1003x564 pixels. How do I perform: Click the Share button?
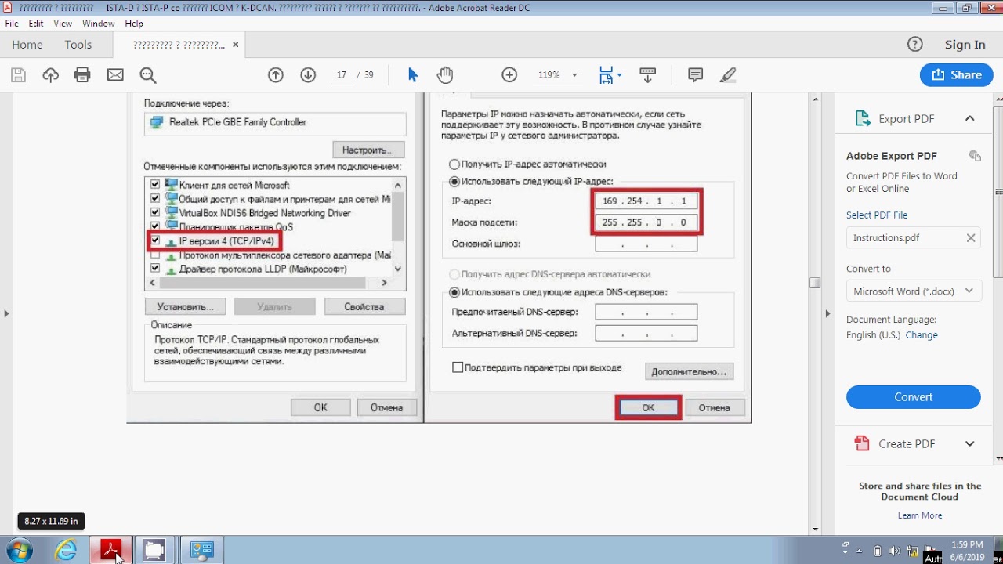point(956,75)
